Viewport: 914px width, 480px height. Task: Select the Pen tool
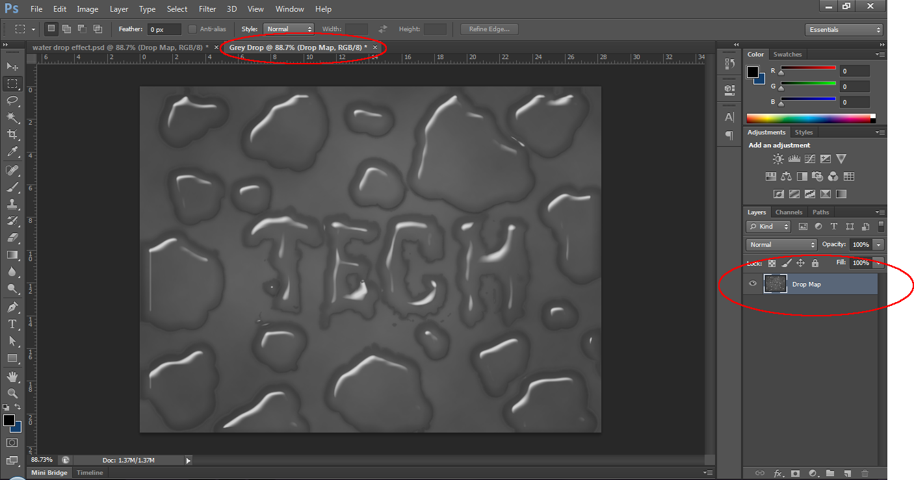(x=12, y=307)
